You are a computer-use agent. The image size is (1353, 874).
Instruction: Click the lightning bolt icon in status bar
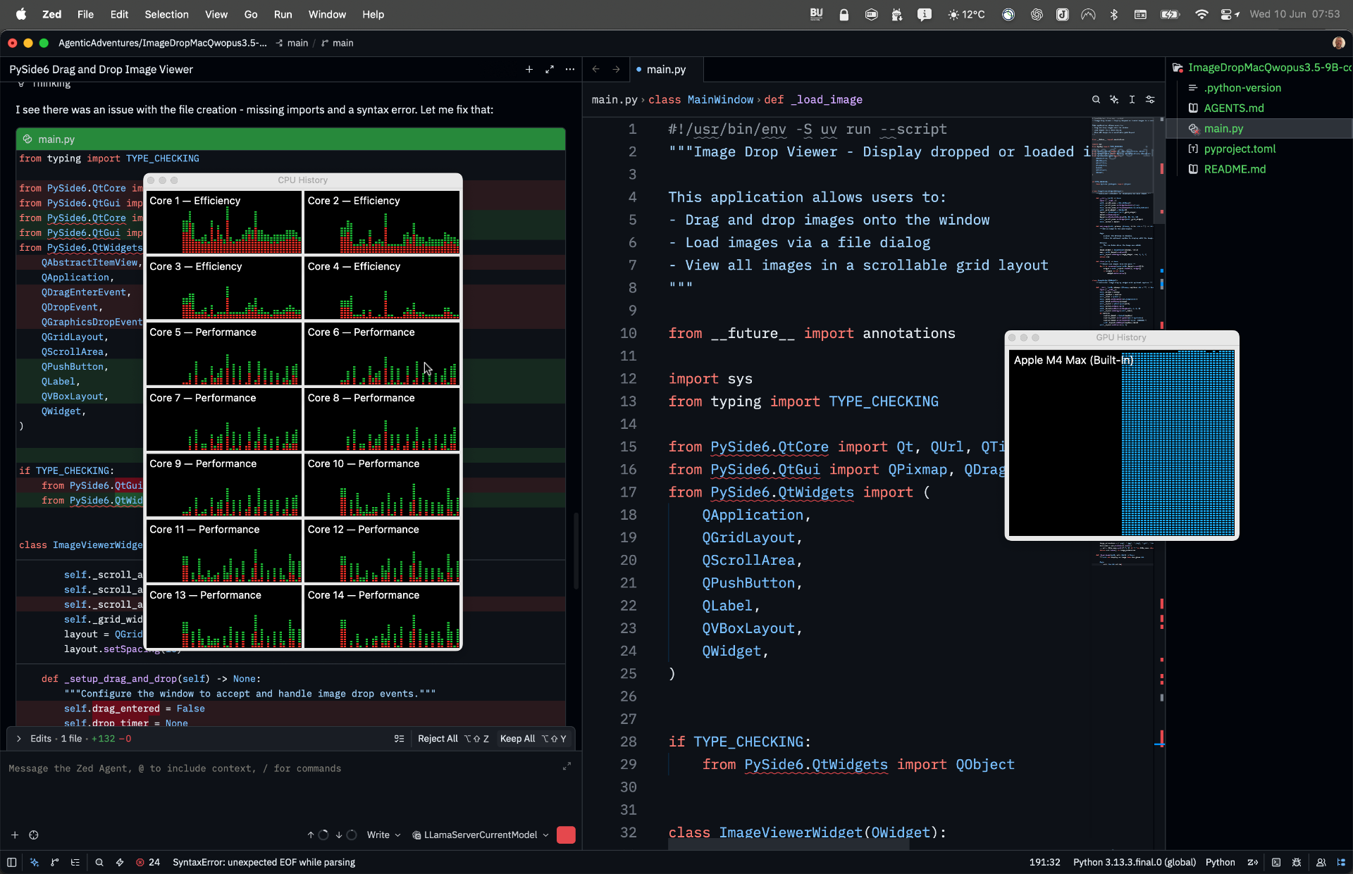[x=120, y=863]
